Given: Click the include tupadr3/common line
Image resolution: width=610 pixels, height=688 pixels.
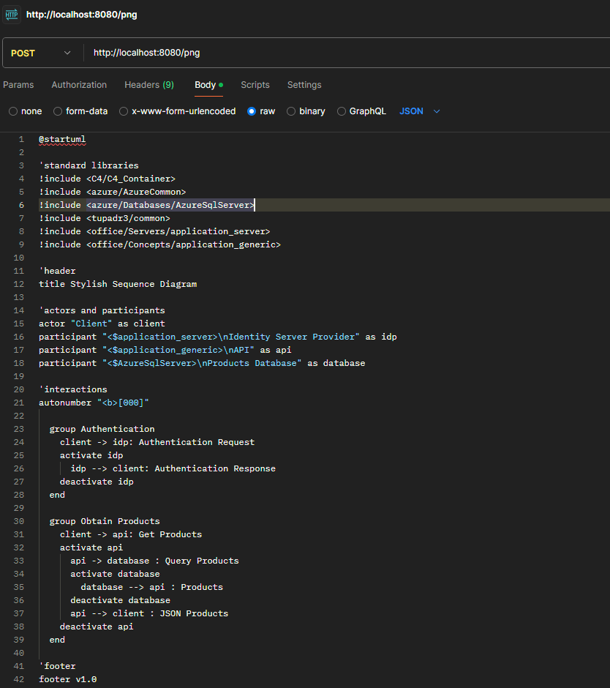Looking at the screenshot, I should pos(105,218).
